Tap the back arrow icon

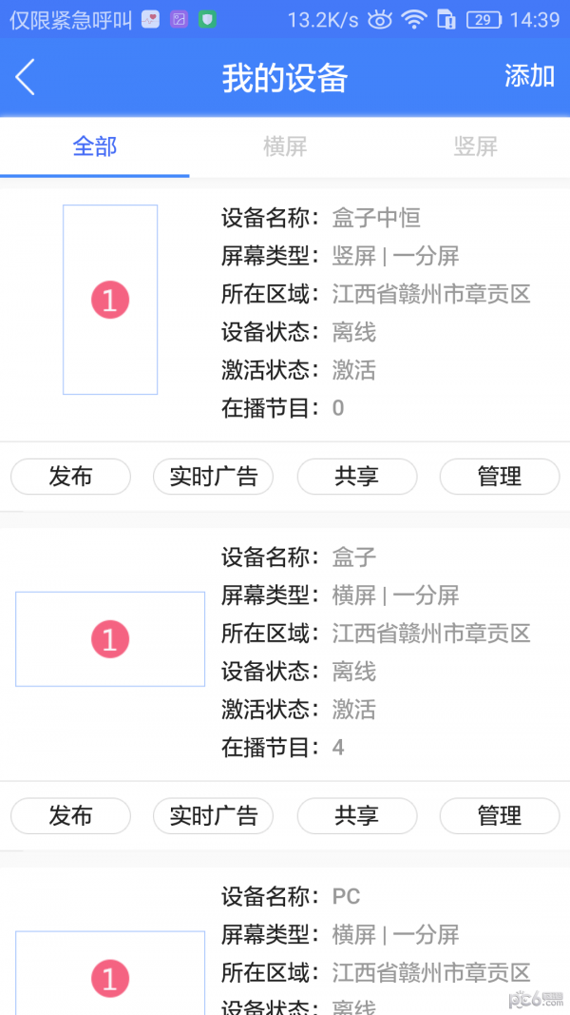[x=25, y=76]
